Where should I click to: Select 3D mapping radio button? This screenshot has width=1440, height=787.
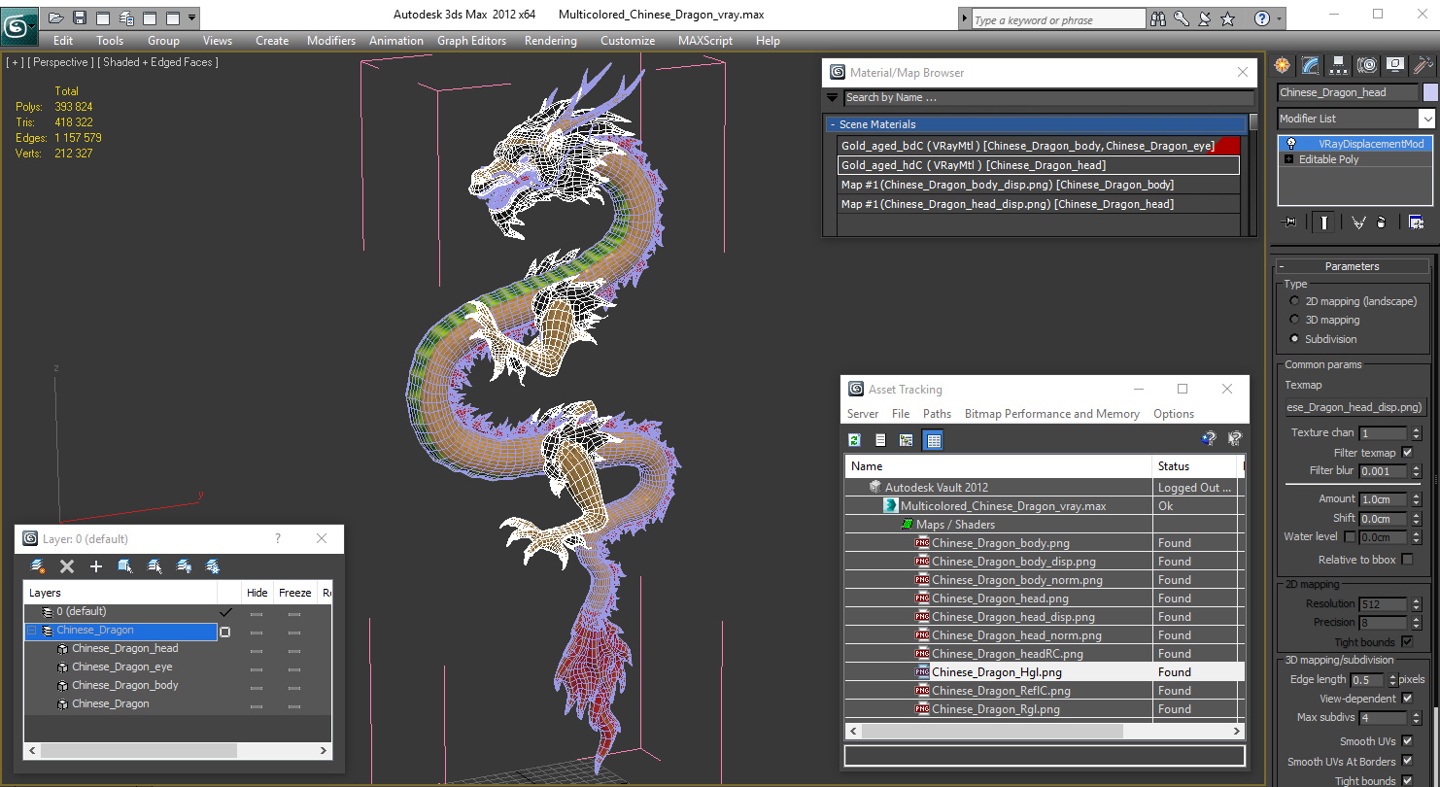coord(1294,320)
